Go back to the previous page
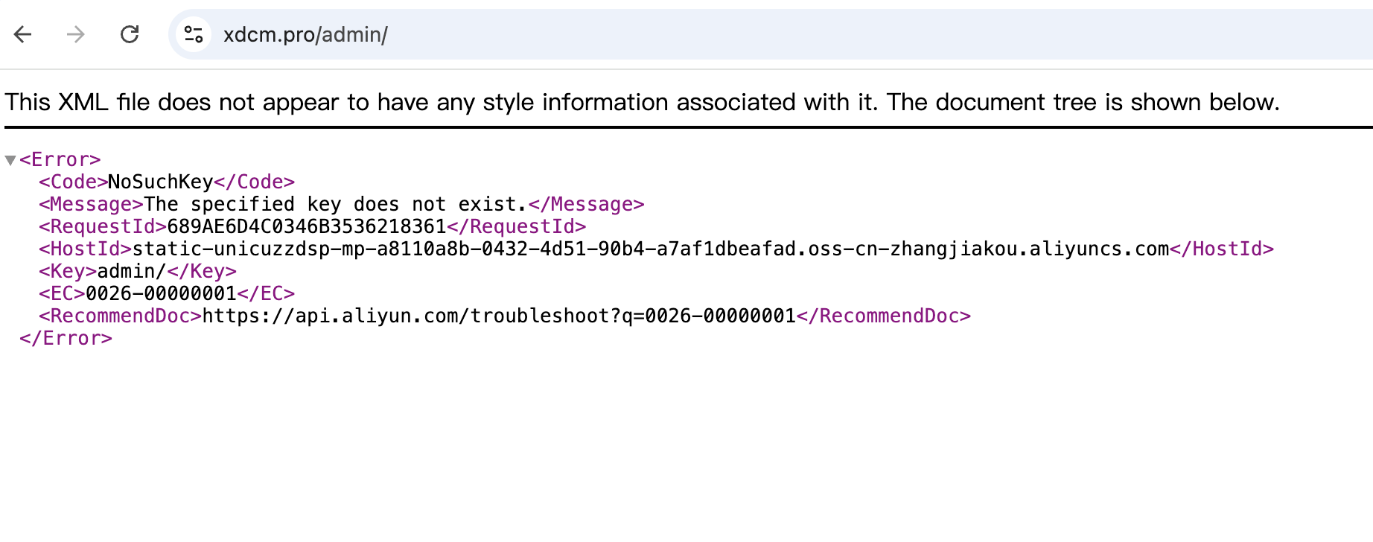The image size is (1373, 542). [x=23, y=34]
